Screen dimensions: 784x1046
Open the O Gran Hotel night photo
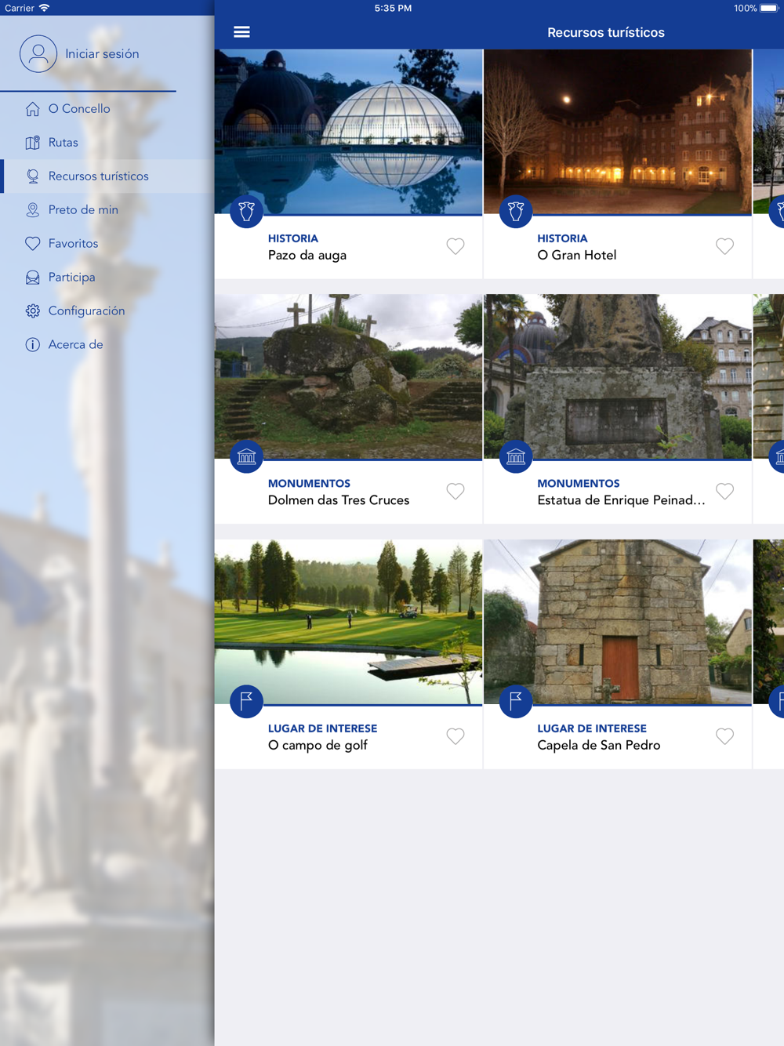618,132
